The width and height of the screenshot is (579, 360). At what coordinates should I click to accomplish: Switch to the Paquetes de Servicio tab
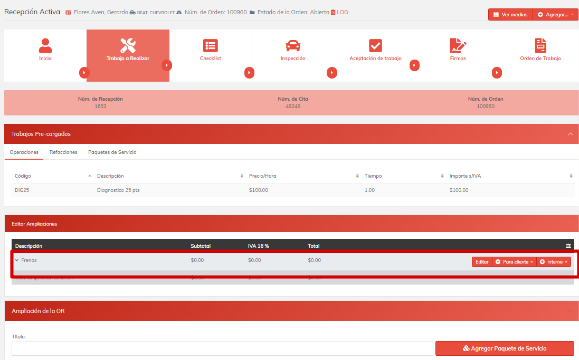112,152
